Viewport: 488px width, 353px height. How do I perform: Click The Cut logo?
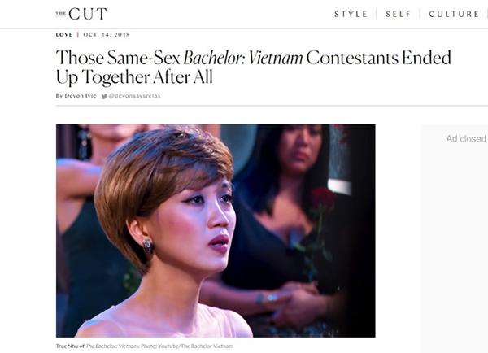pyautogui.click(x=81, y=14)
